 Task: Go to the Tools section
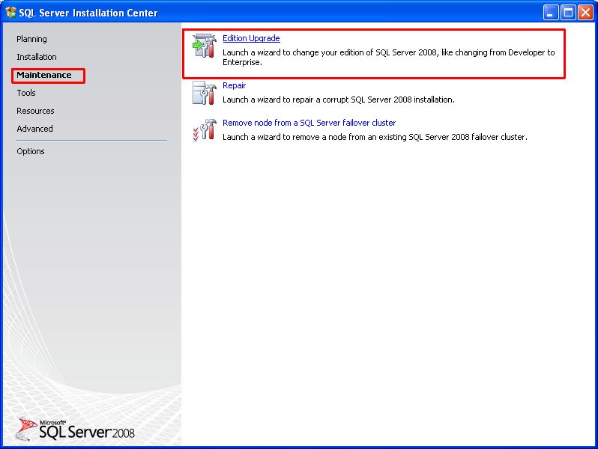(26, 93)
